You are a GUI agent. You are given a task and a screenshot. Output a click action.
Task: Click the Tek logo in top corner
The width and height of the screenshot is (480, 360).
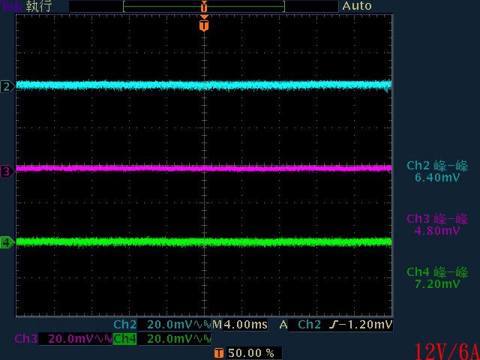pos(11,6)
